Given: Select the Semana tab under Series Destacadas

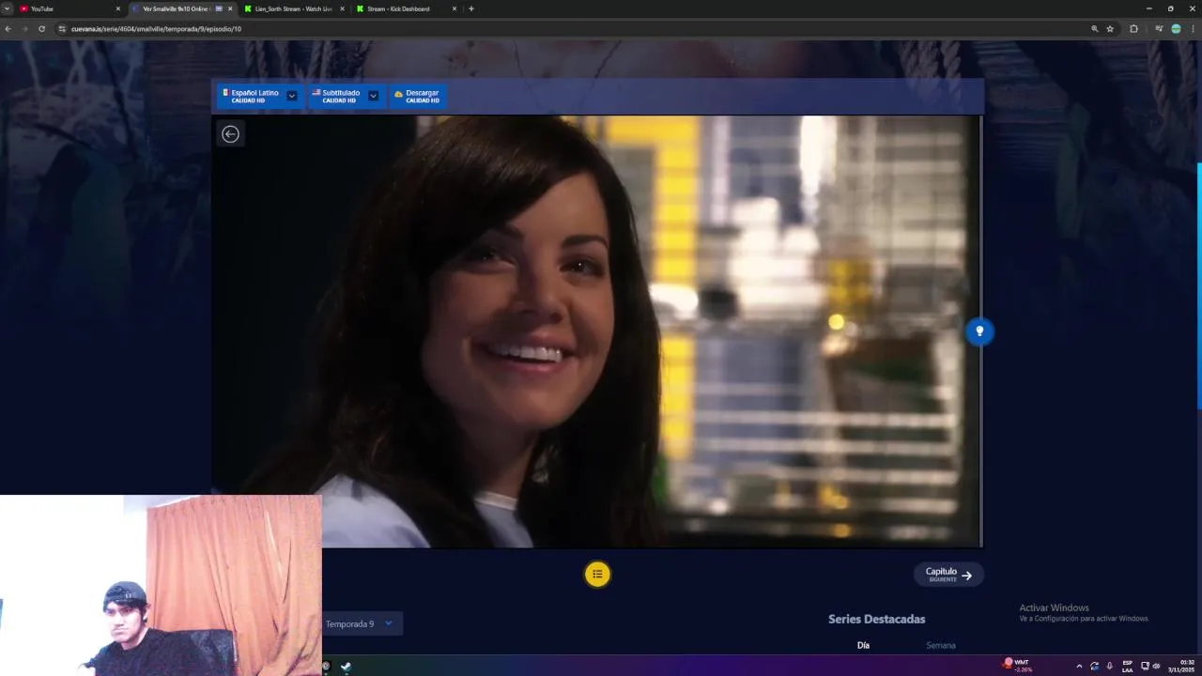Looking at the screenshot, I should pyautogui.click(x=941, y=646).
